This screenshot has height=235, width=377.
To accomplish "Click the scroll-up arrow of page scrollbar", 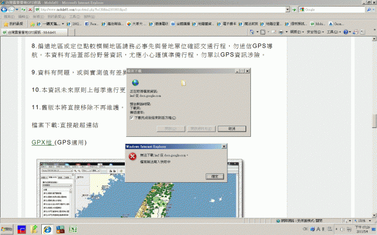I will click(374, 39).
